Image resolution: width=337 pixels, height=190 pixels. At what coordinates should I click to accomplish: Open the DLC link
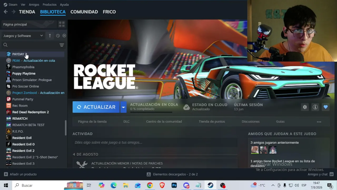click(x=126, y=122)
